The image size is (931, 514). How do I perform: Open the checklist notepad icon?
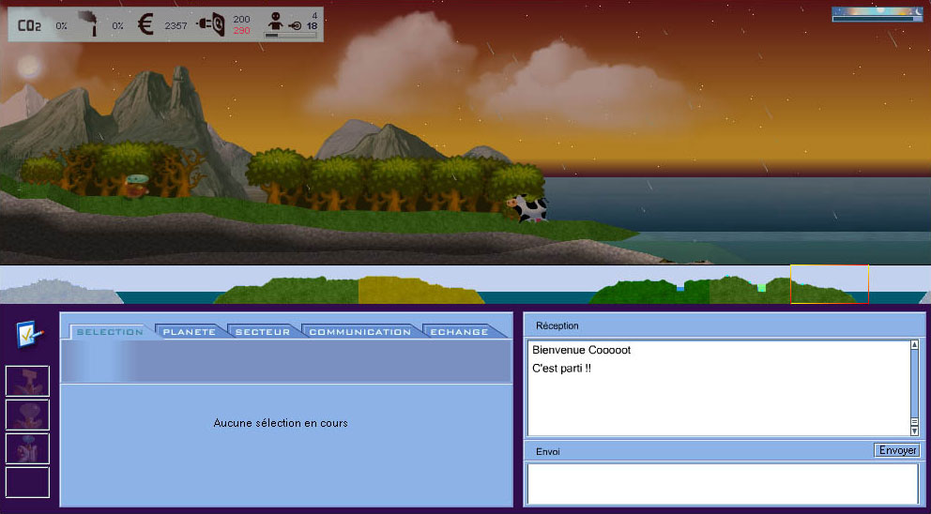[27, 334]
